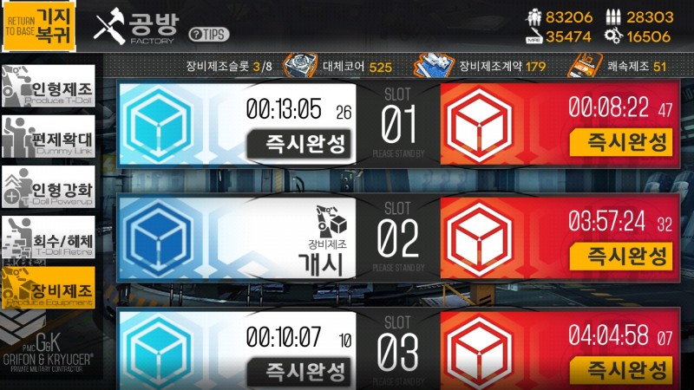Instantly complete slot 01 blue production

[x=300, y=144]
